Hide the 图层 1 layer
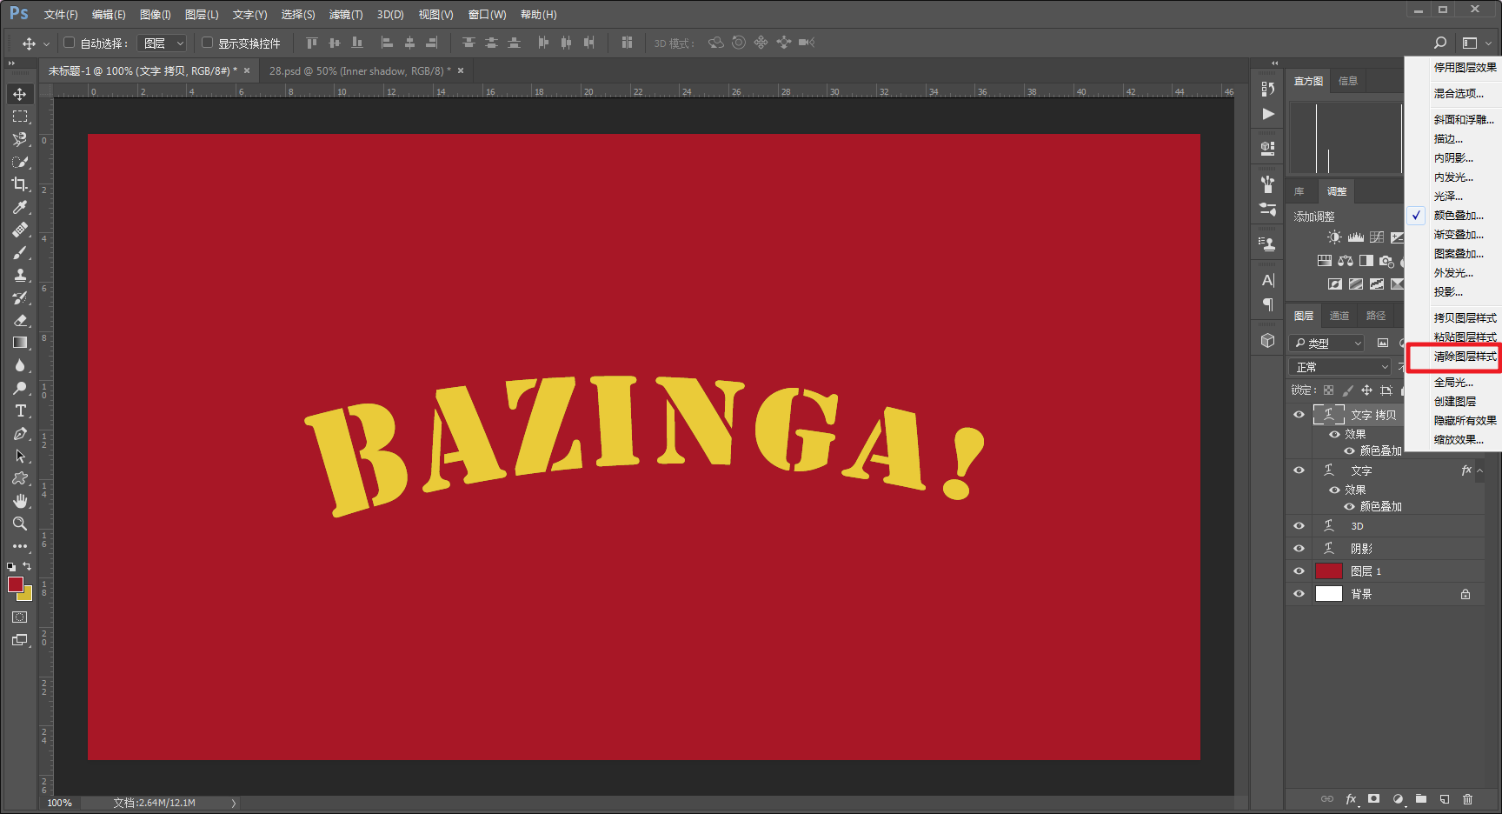Screen dimensions: 1502x814 (x=1299, y=571)
